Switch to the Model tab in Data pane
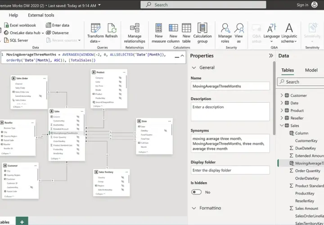324x225 pixels. (x=311, y=70)
